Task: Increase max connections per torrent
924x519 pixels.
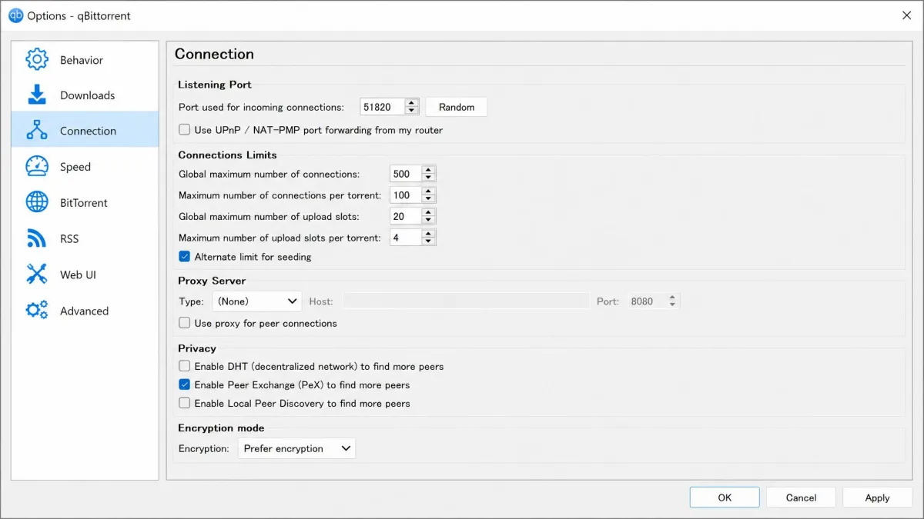Action: coord(429,191)
